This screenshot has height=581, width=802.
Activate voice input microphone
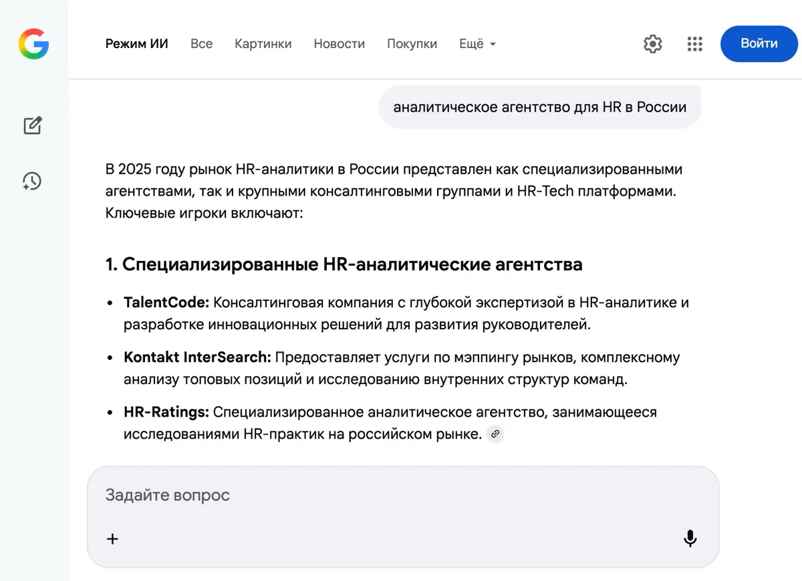(x=690, y=538)
